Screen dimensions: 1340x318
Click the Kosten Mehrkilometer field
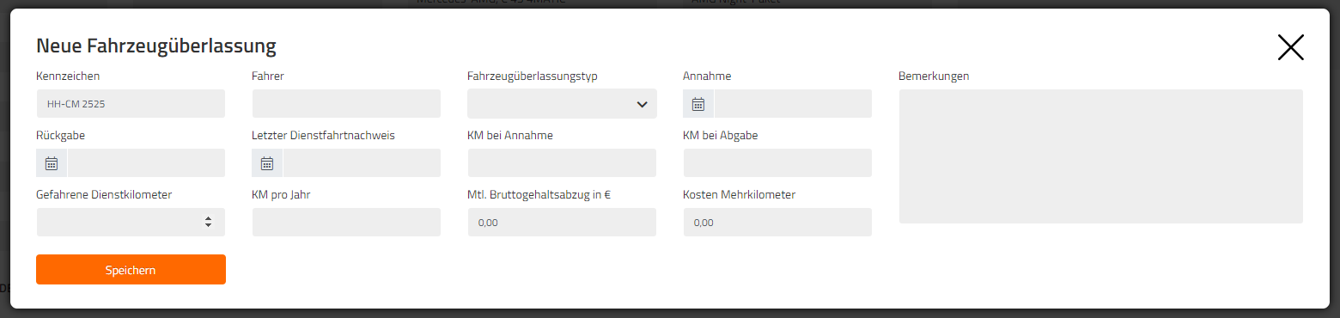777,222
